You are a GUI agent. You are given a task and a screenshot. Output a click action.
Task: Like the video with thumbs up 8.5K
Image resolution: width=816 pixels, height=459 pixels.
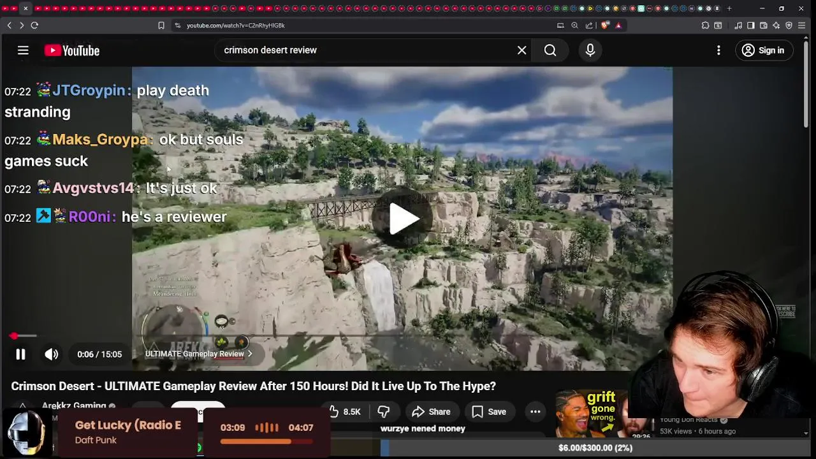pos(345,412)
